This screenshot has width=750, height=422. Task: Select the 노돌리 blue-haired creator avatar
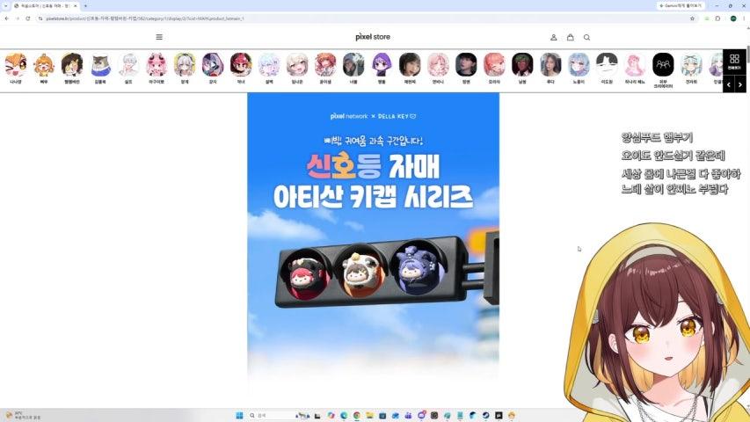[x=579, y=64]
